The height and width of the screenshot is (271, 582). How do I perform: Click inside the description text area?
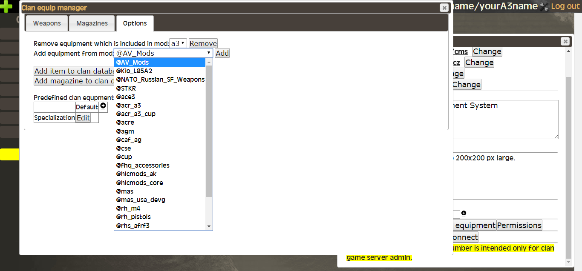(x=505, y=123)
